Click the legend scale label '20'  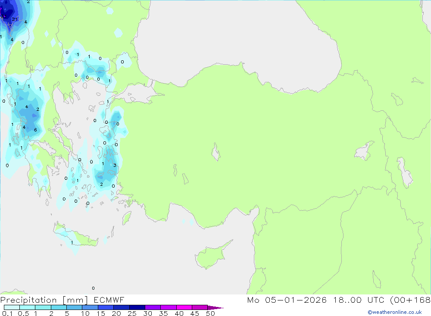pyautogui.click(x=116, y=313)
